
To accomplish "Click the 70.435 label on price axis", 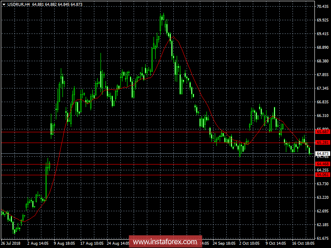I will coord(323,7).
